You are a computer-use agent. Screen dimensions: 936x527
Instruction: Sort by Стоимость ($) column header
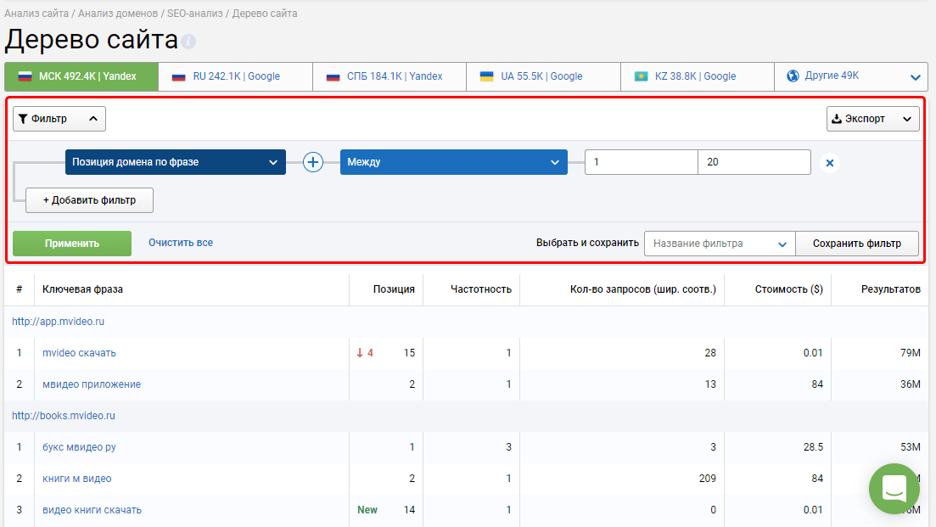click(789, 289)
